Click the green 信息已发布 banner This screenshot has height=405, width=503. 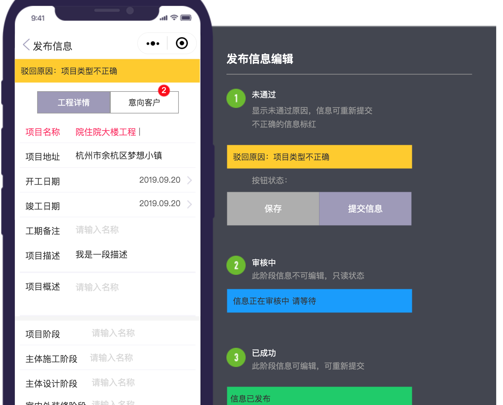[320, 396]
